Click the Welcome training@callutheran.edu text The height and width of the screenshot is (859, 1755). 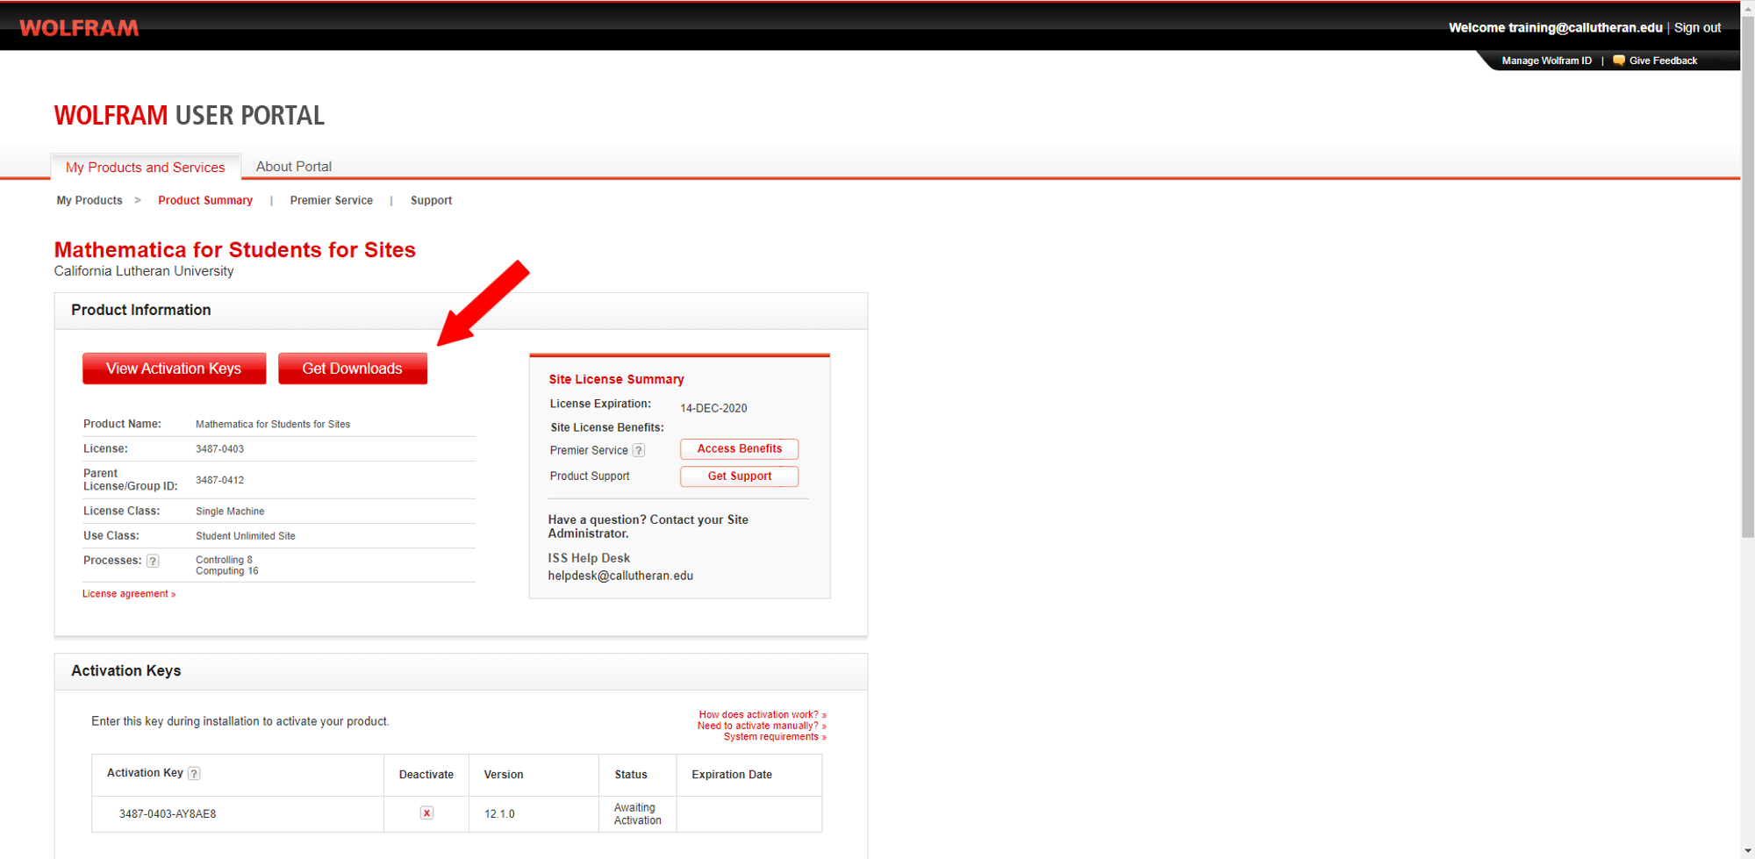(x=1556, y=28)
